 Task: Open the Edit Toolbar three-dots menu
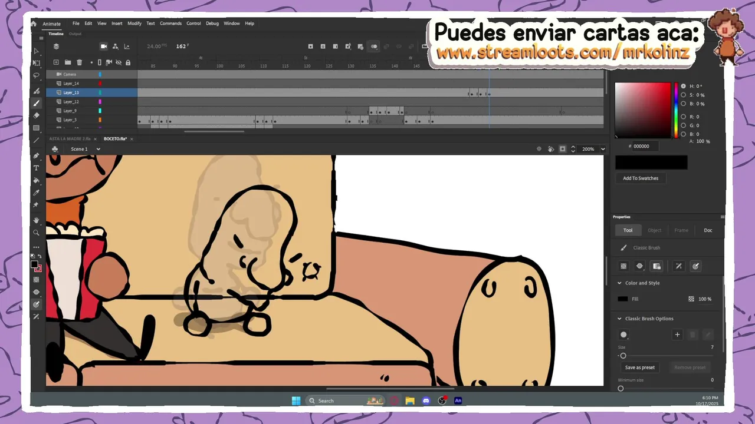36,247
